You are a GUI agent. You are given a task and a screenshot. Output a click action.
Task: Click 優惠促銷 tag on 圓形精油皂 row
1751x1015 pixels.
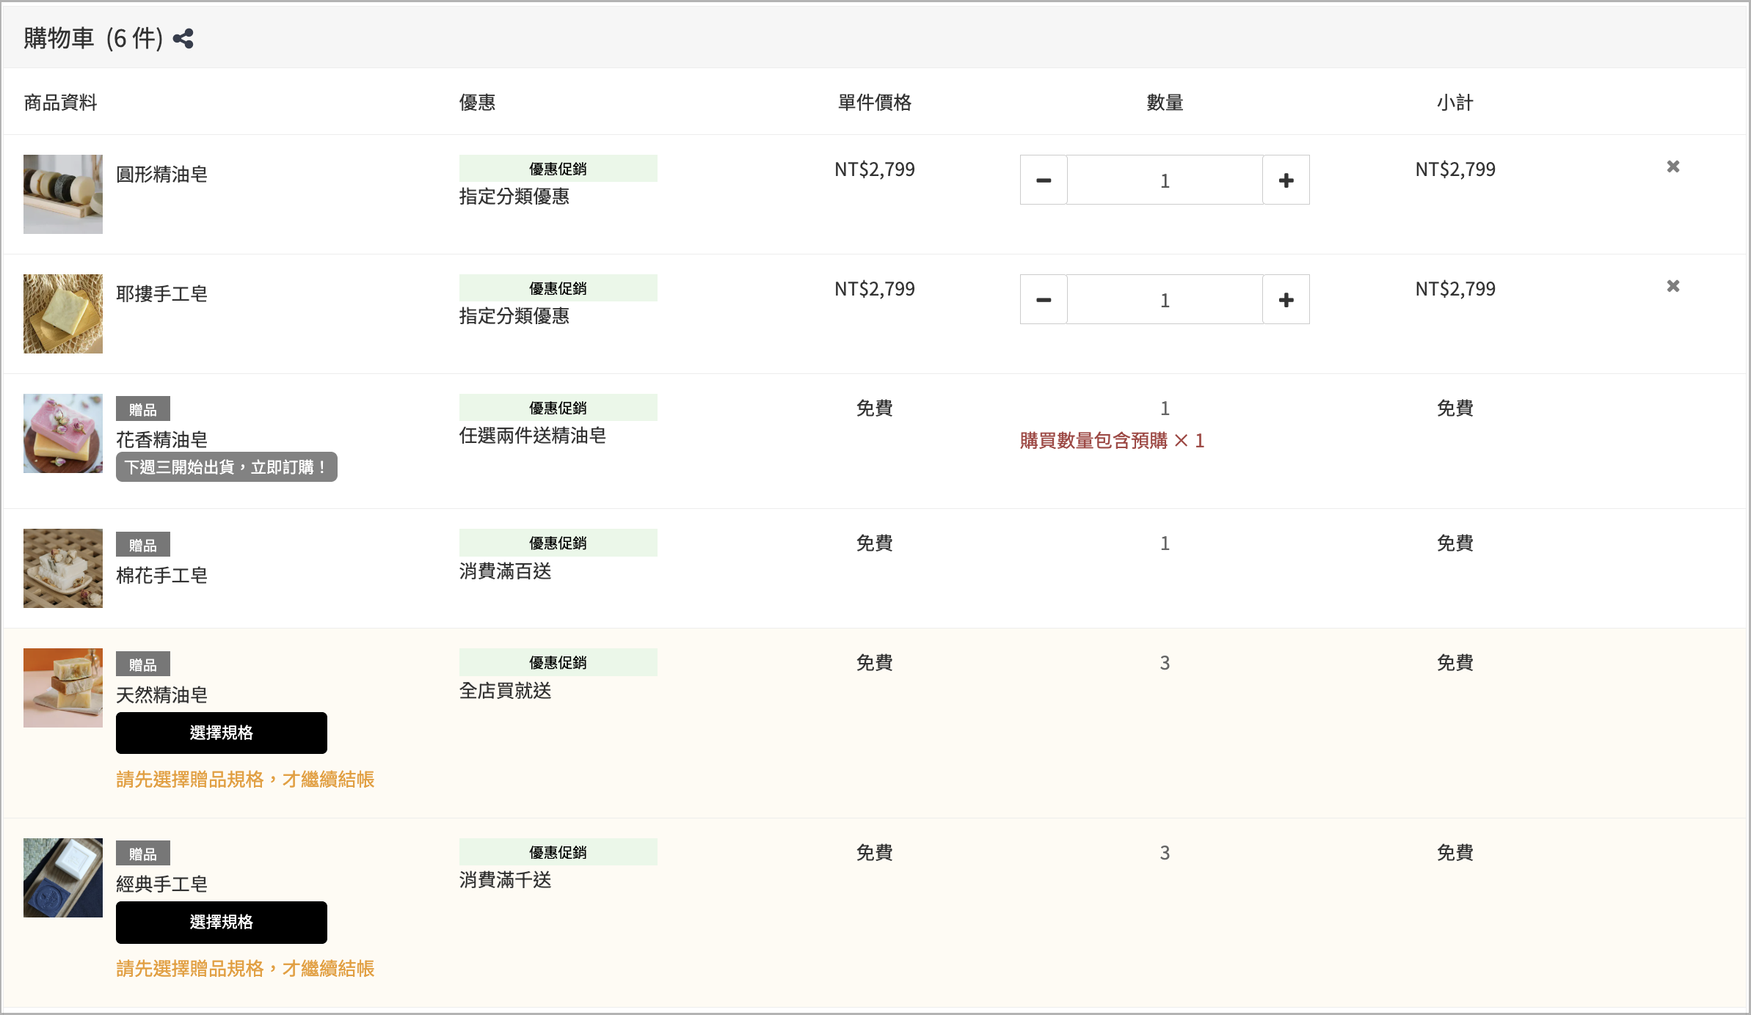click(x=558, y=169)
